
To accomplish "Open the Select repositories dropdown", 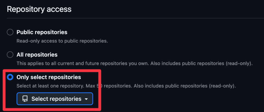I will pyautogui.click(x=55, y=99).
